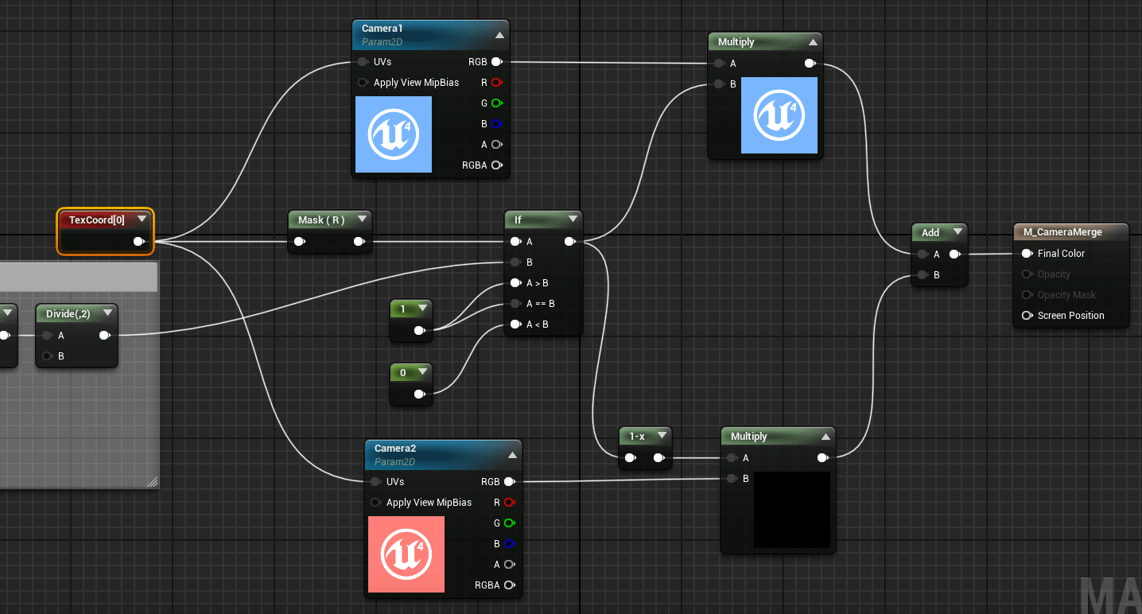Click the Camera1 RGB output pin
1142x614 pixels.
(496, 61)
